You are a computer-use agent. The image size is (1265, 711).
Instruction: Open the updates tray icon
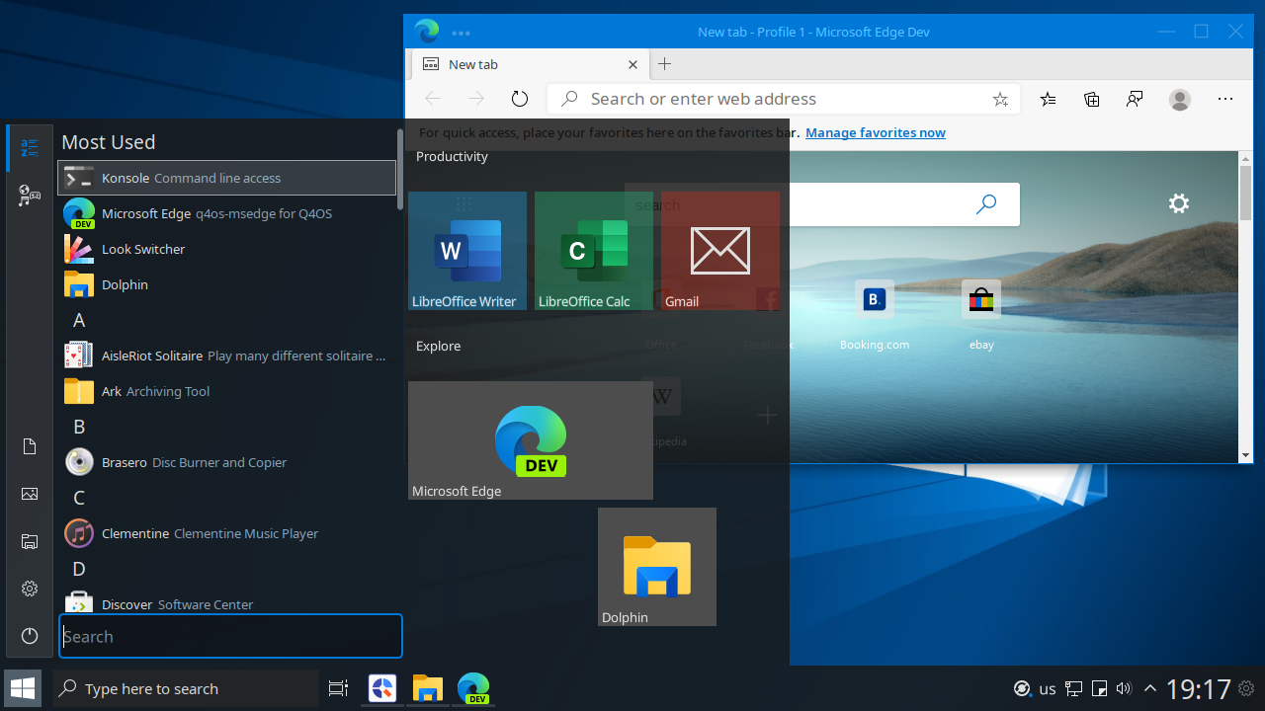pos(1023,688)
